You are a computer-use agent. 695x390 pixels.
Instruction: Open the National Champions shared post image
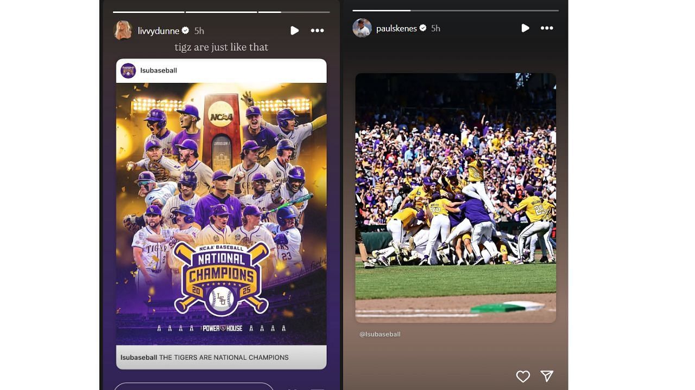(x=222, y=214)
